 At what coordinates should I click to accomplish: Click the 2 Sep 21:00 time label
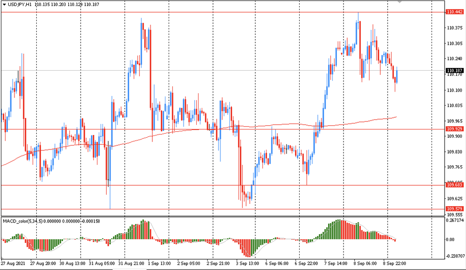coord(218,263)
